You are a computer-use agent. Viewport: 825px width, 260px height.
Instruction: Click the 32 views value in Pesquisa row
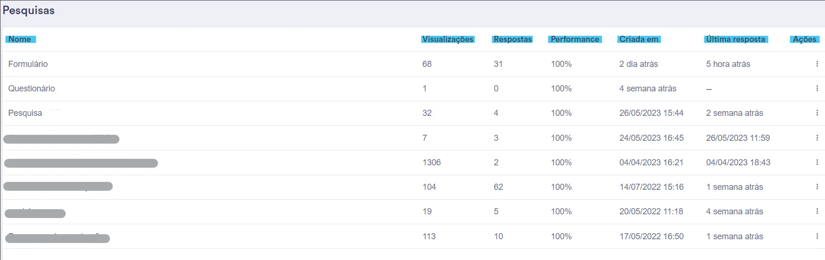click(x=427, y=113)
